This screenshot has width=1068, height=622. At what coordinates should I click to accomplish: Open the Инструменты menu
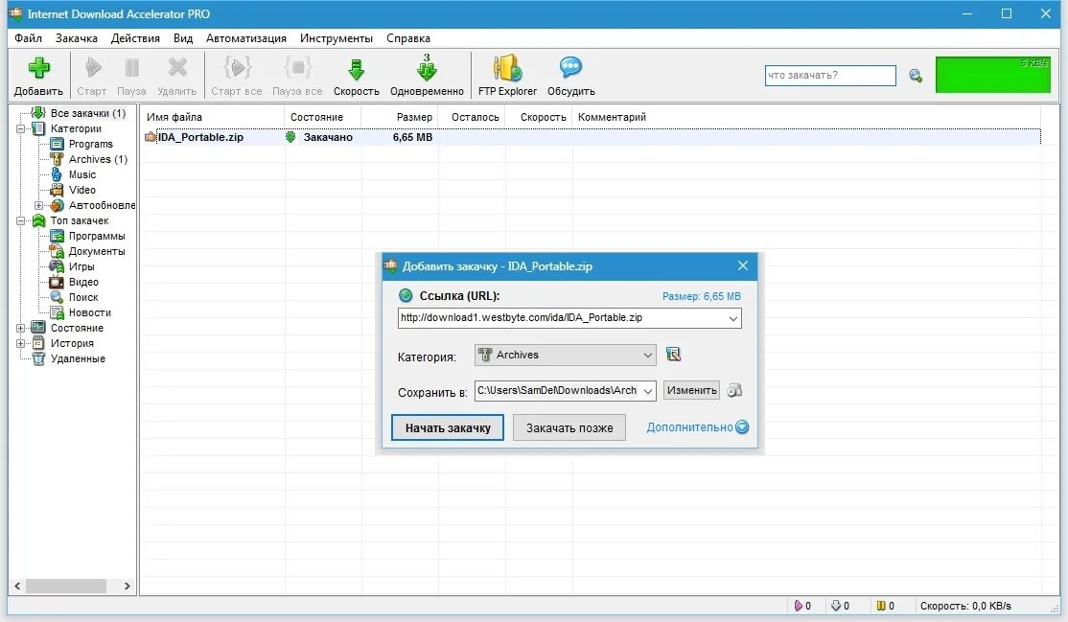[337, 38]
